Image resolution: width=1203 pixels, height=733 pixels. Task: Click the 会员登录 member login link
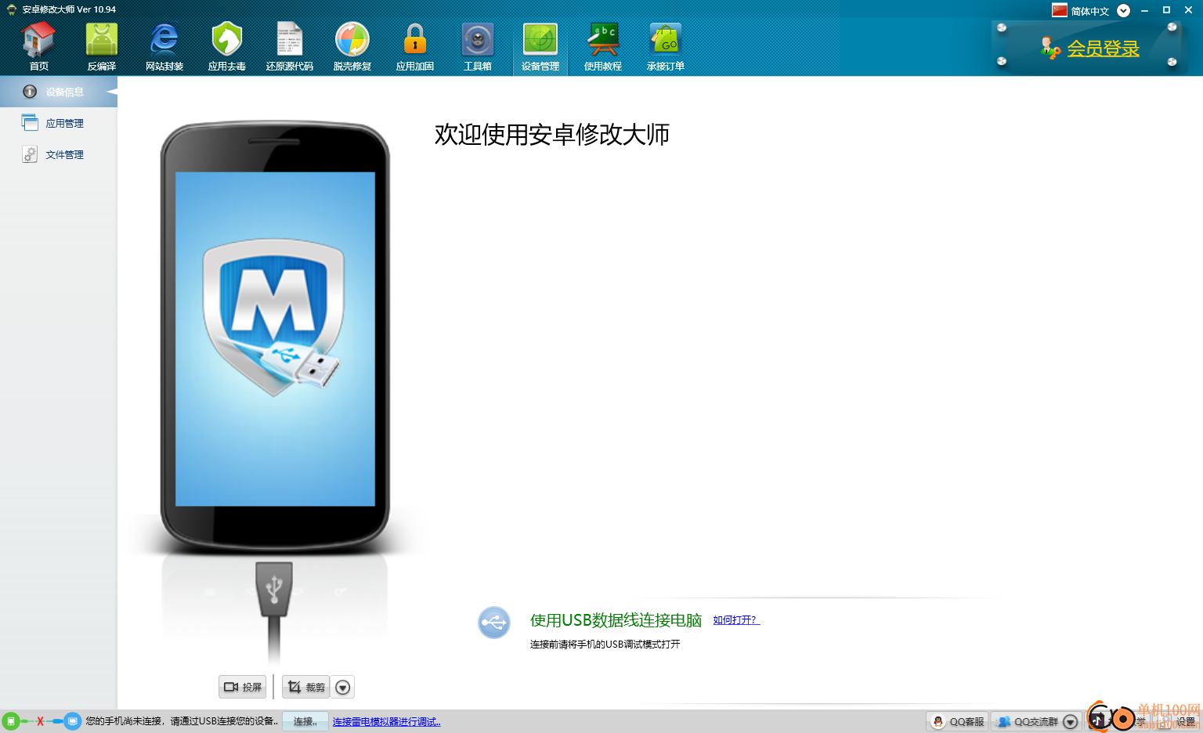(1103, 49)
